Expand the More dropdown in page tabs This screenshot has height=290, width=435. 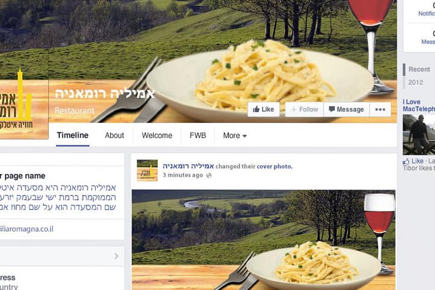235,135
